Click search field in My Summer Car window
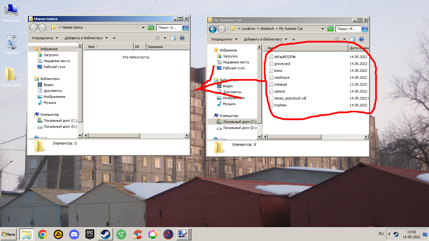The image size is (429, 241). point(348,29)
